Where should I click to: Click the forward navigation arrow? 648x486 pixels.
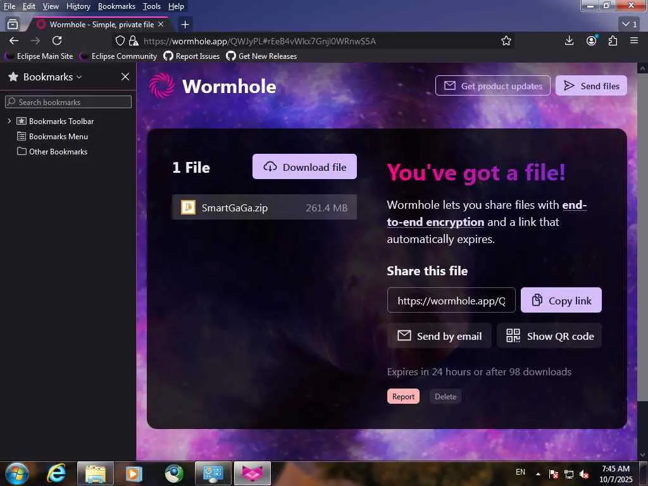click(35, 40)
